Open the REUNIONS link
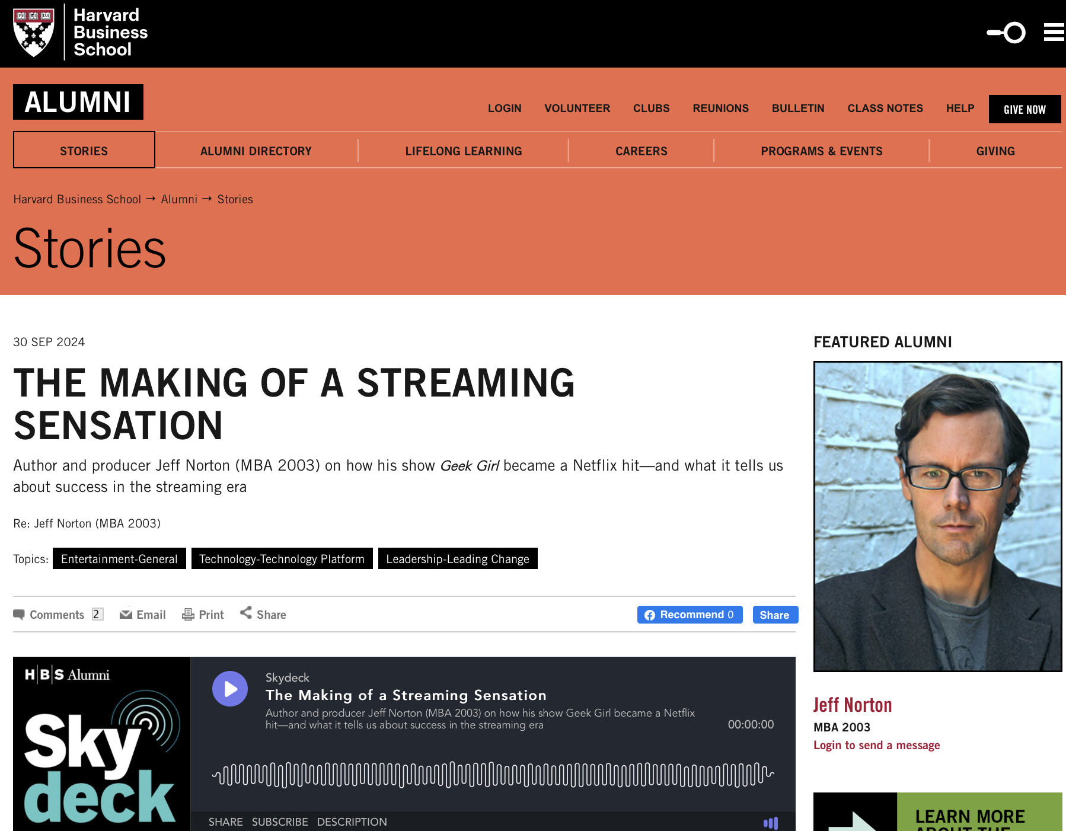1066x831 pixels. (721, 108)
